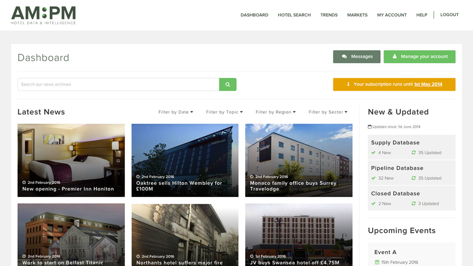This screenshot has width=473, height=266.
Task: Click refresh icon beside 3 Updated
Action: pyautogui.click(x=413, y=204)
